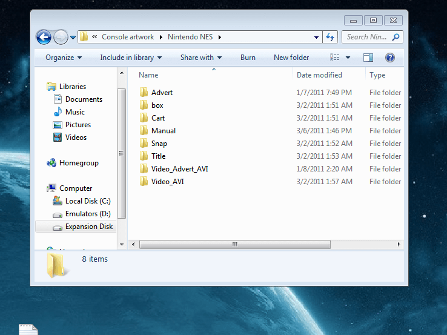Expand the view options dropdown arrow
The image size is (447, 335).
coord(348,58)
